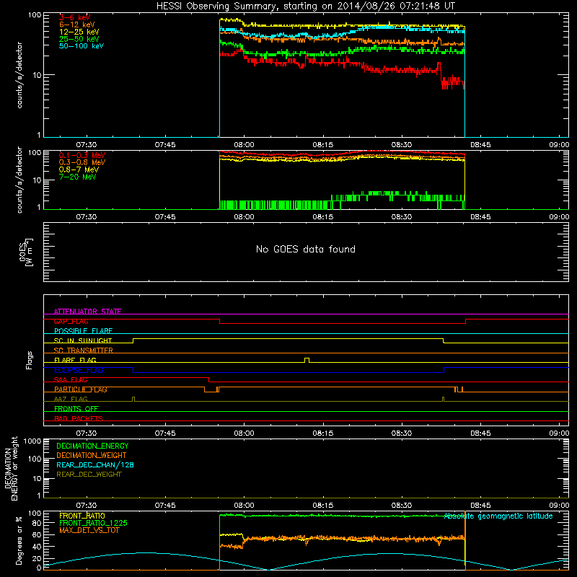
Task: Click the DECIMATION ENERGY or weight axis label
Action: pyautogui.click(x=11, y=468)
